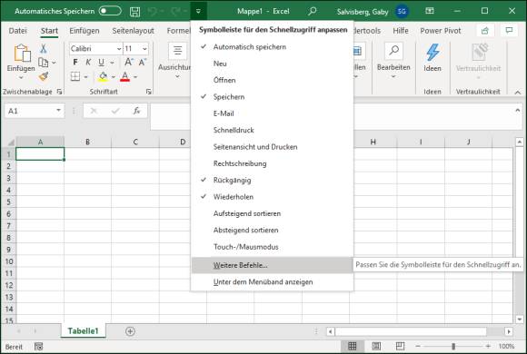Switch to Page Break Preview icon
Image resolution: width=527 pixels, height=354 pixels.
click(x=400, y=346)
